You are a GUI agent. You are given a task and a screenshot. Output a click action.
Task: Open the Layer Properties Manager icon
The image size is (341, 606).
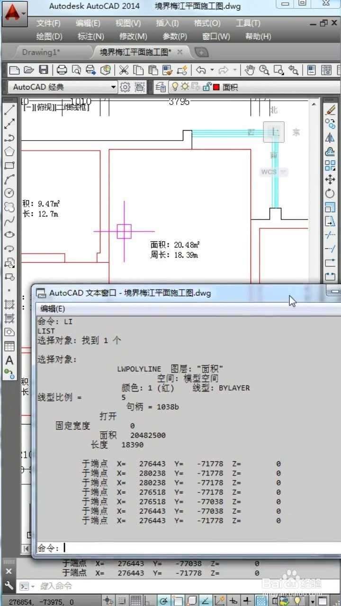(160, 87)
